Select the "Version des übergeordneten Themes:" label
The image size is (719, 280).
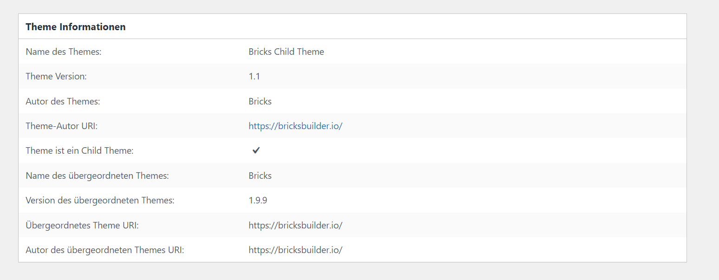click(x=100, y=201)
